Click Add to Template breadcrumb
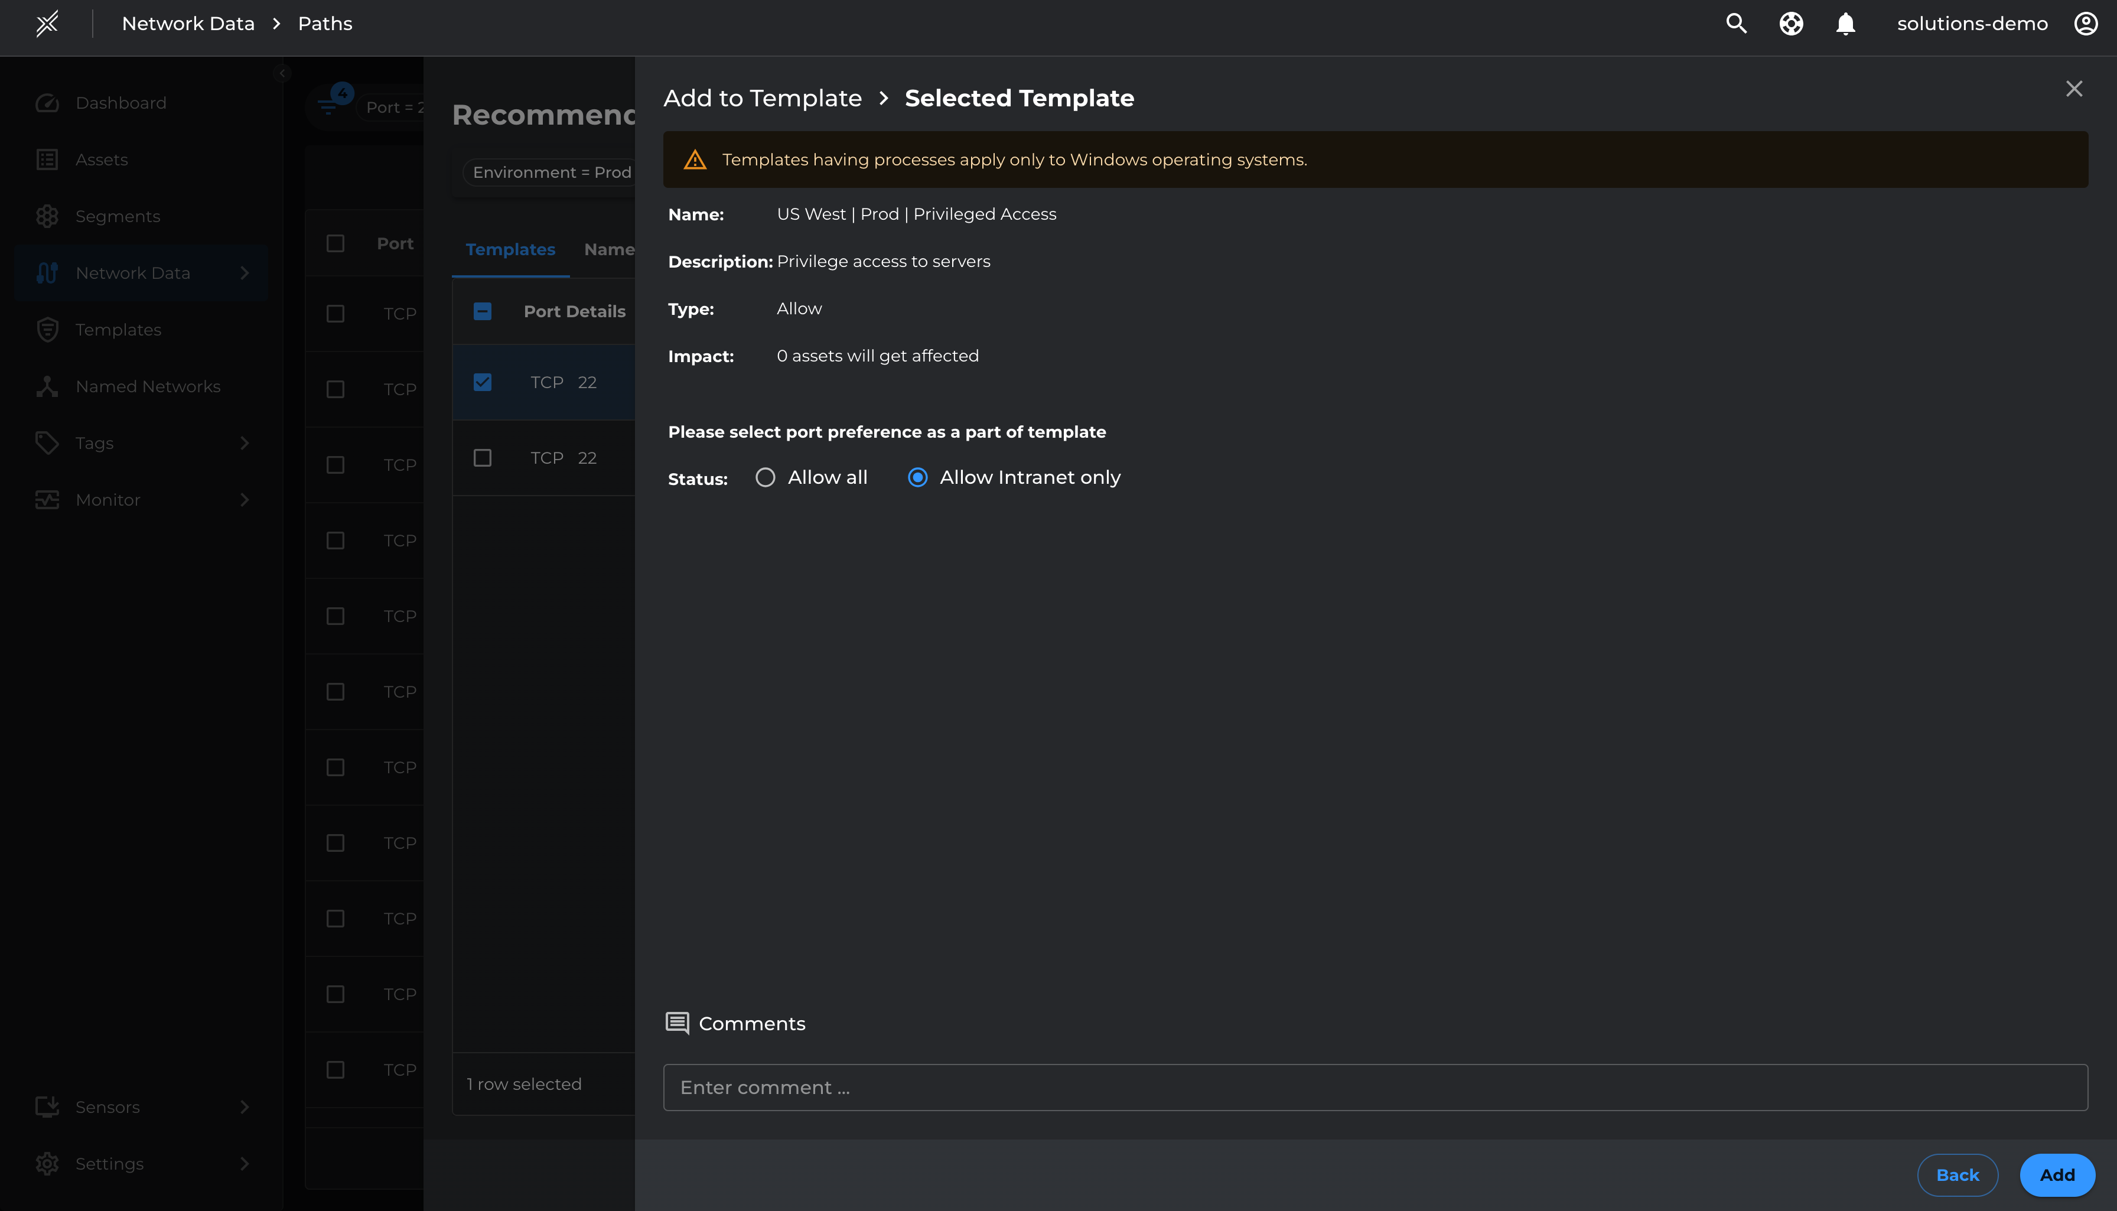This screenshot has height=1211, width=2117. (761, 98)
